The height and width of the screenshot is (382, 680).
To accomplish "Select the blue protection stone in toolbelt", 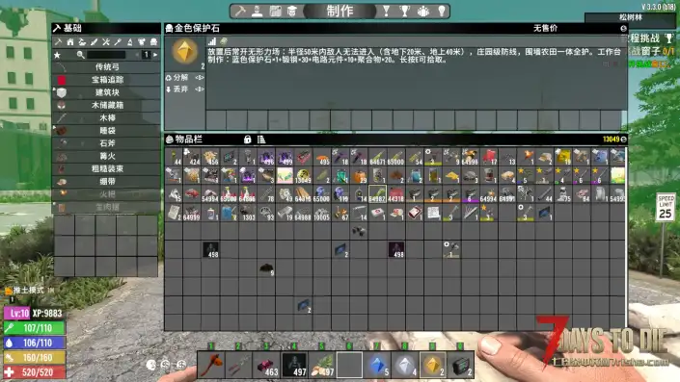I will pos(378,365).
